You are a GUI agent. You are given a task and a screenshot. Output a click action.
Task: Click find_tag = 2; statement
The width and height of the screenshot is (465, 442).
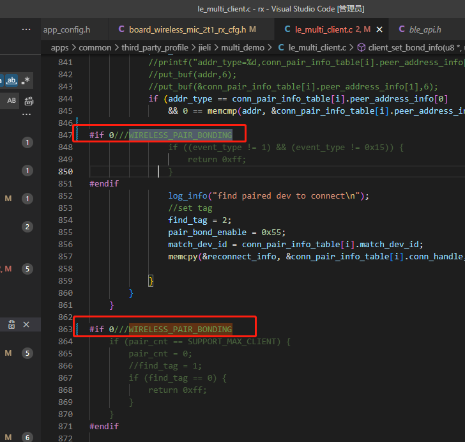199,220
